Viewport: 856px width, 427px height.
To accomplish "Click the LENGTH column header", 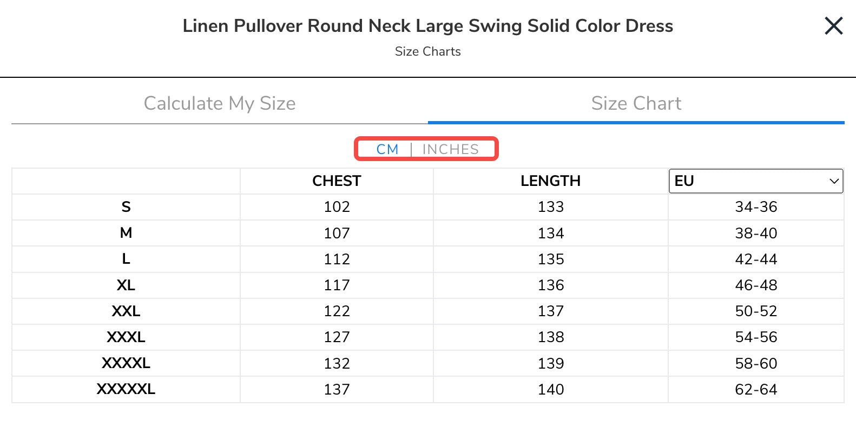I will click(x=550, y=181).
